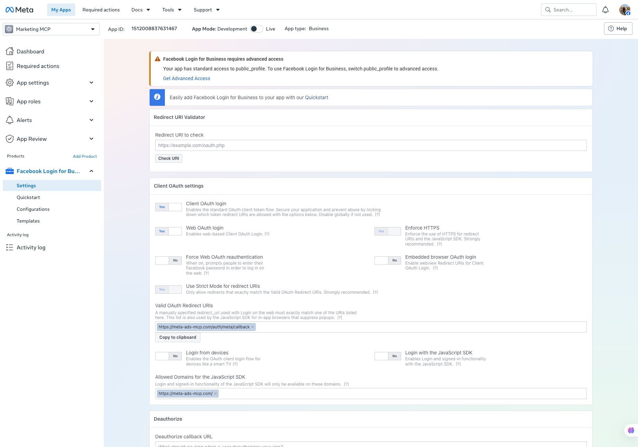Click Add Product link
Viewport: 638px width, 447px height.
(x=85, y=156)
